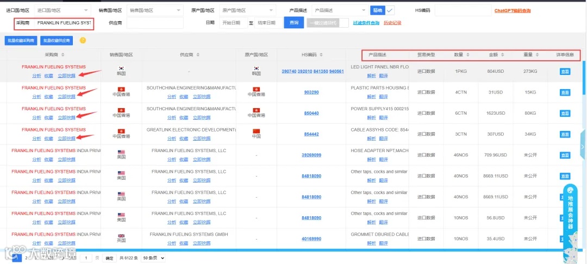Click the side panel expand arrow on right edge
The width and height of the screenshot is (587, 264).
[583, 147]
